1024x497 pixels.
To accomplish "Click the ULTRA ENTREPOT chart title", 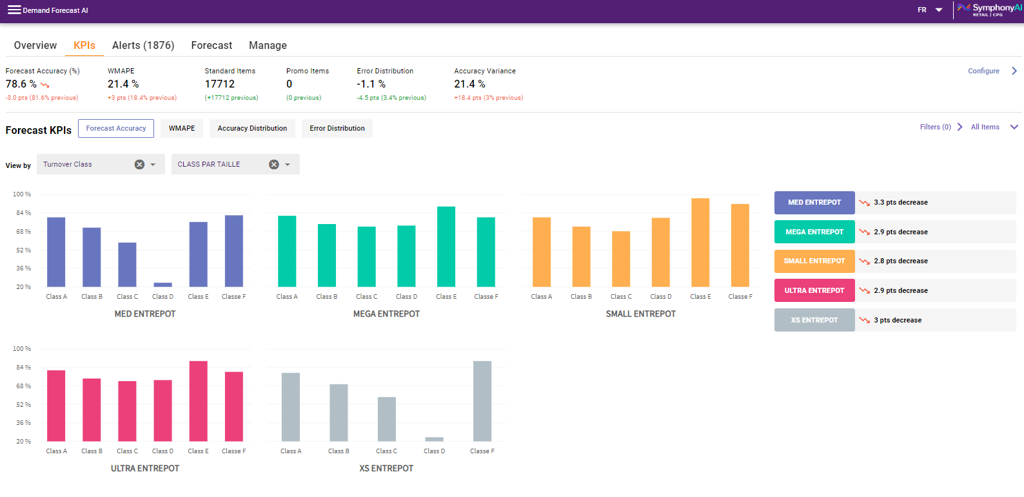I will pos(145,469).
